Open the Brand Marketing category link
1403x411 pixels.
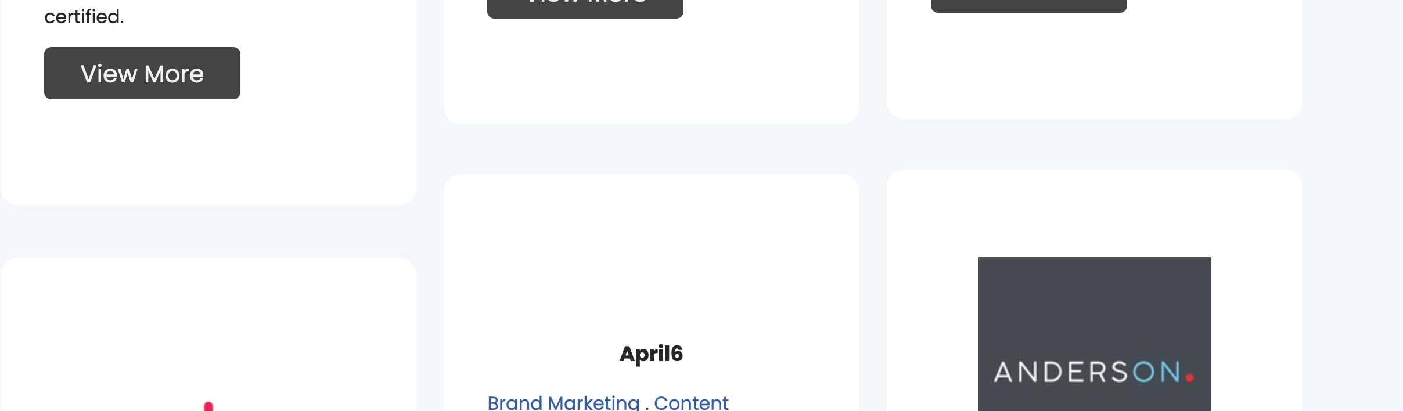click(563, 402)
